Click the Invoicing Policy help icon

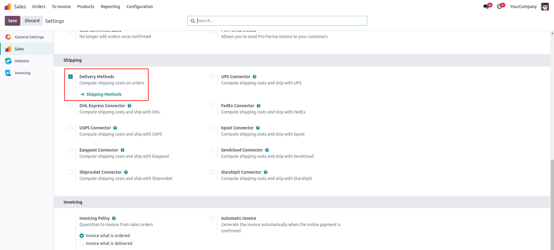click(114, 218)
